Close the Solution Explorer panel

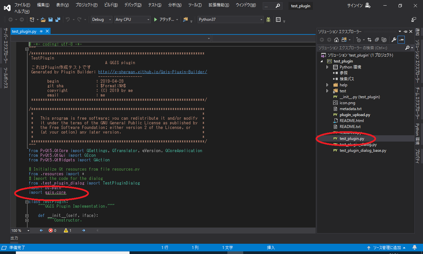coord(411,31)
